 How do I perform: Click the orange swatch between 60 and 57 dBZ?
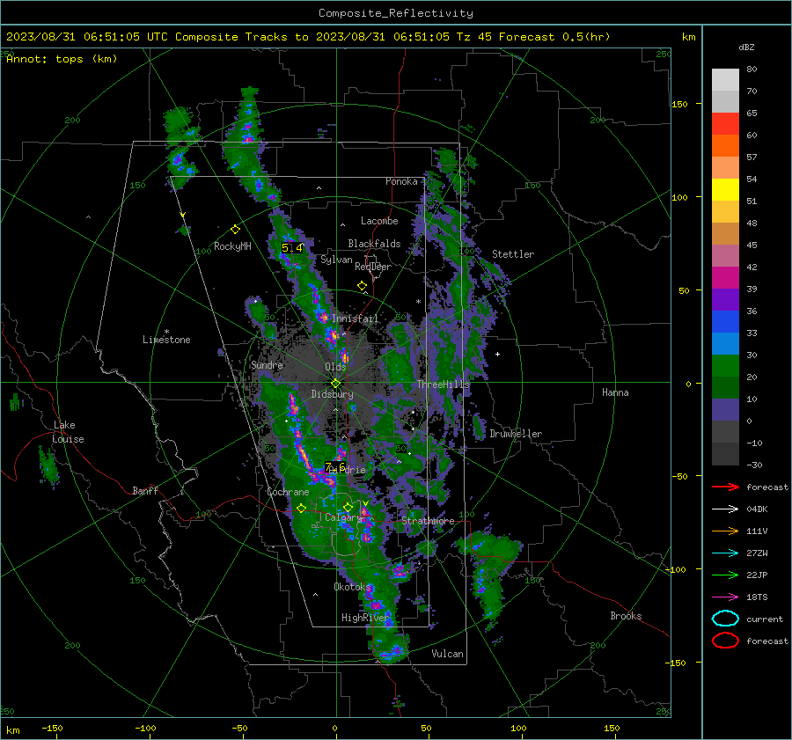point(725,146)
